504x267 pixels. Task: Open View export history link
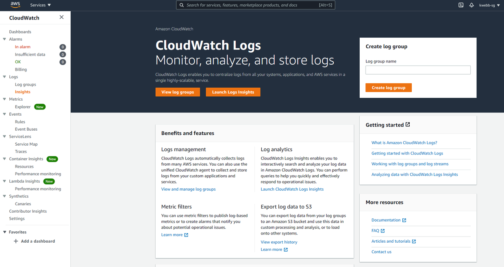point(279,242)
